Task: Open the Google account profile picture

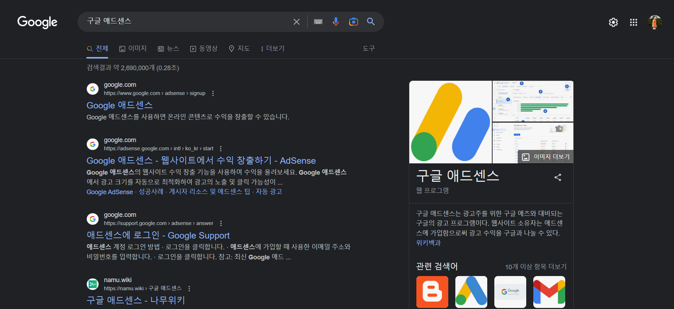Action: coord(655,22)
